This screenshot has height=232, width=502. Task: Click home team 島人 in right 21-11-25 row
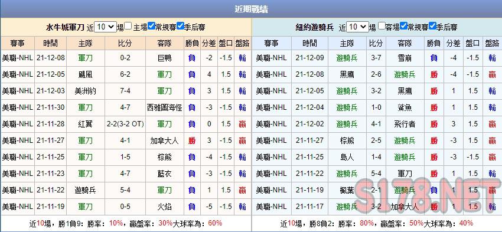tap(347, 157)
